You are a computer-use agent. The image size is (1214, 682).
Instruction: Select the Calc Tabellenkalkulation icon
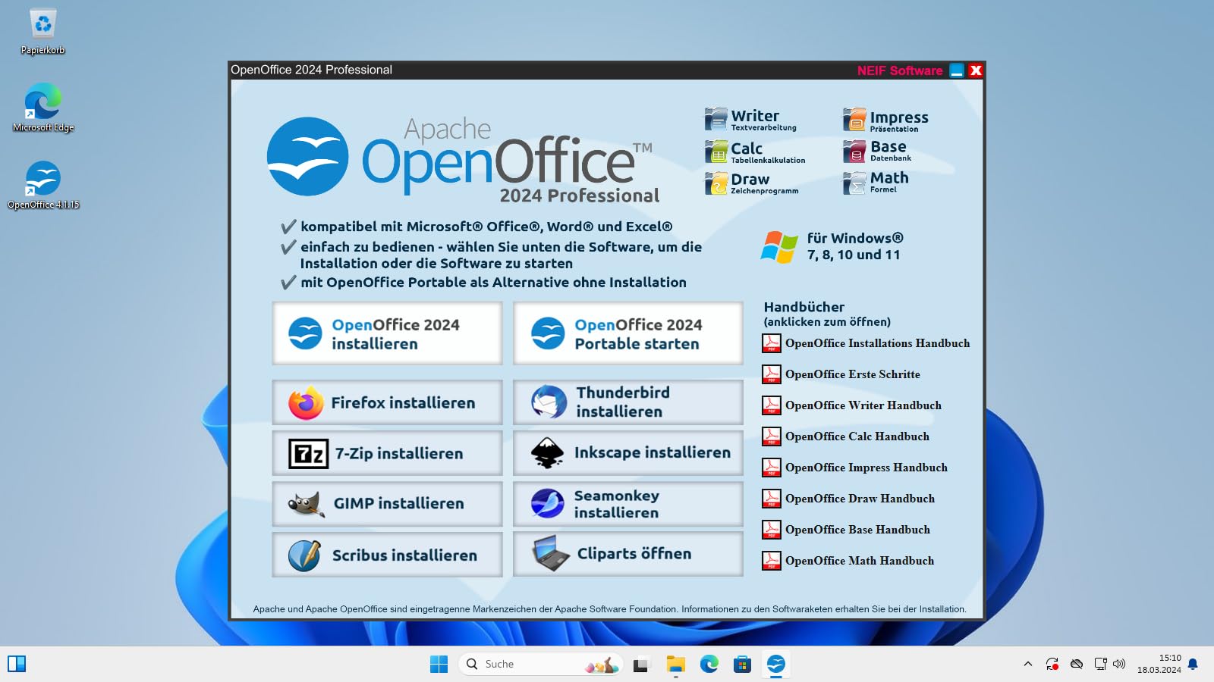716,152
